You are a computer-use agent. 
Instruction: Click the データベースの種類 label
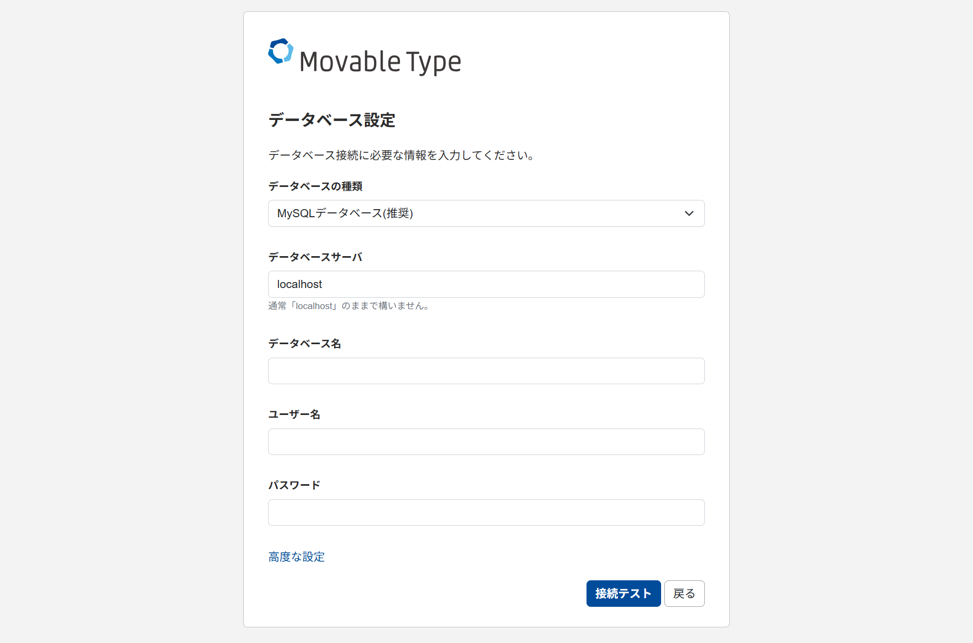click(x=315, y=186)
